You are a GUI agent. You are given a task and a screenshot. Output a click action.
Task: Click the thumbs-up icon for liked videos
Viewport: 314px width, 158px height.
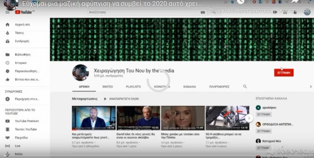click(x=7, y=79)
